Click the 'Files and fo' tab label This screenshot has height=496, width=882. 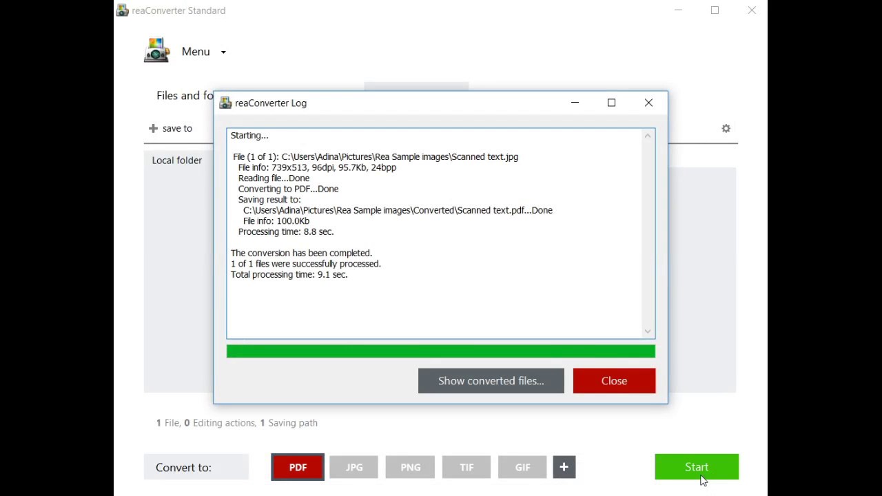coord(185,96)
